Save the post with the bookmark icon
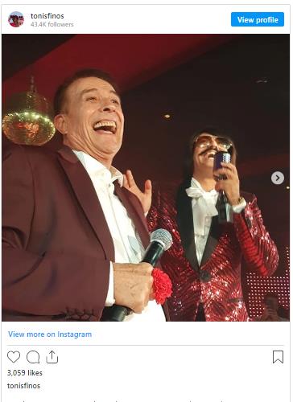Screen dimensions: 293x402 (x=278, y=357)
